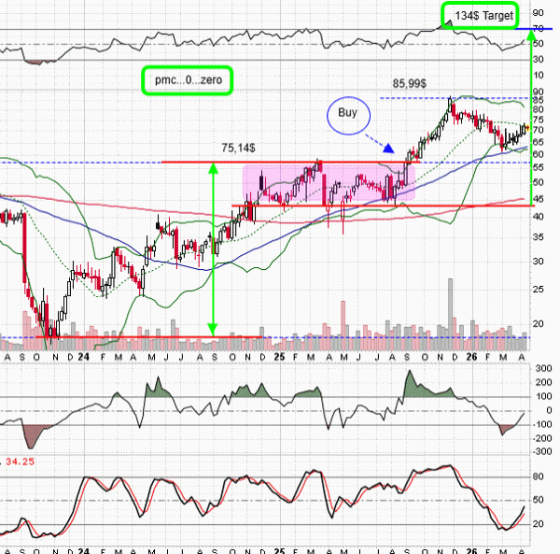Select the 85,99$ price annotation
This screenshot has height=554, width=560.
[411, 84]
